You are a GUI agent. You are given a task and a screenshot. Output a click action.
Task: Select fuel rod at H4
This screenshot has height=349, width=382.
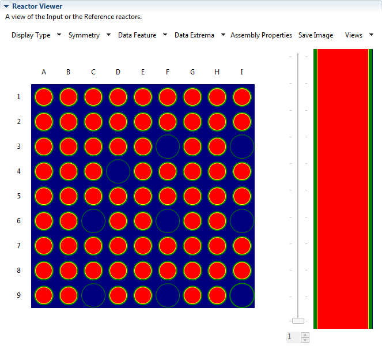217,171
